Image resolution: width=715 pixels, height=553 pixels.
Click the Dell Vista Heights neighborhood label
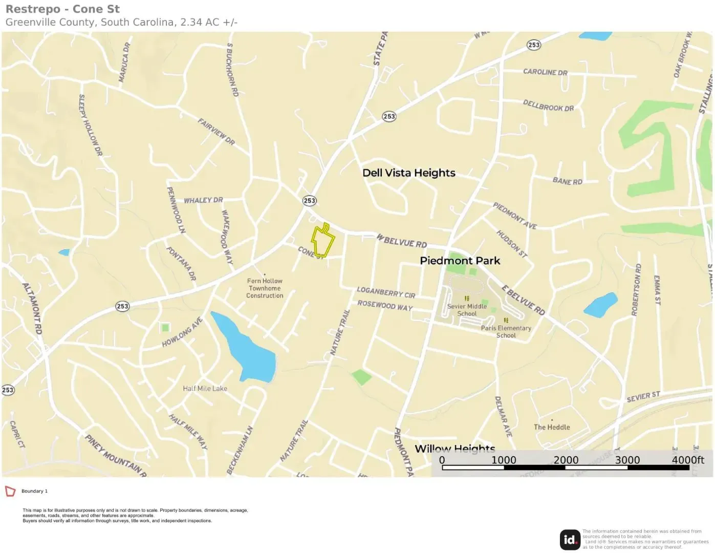pyautogui.click(x=409, y=173)
